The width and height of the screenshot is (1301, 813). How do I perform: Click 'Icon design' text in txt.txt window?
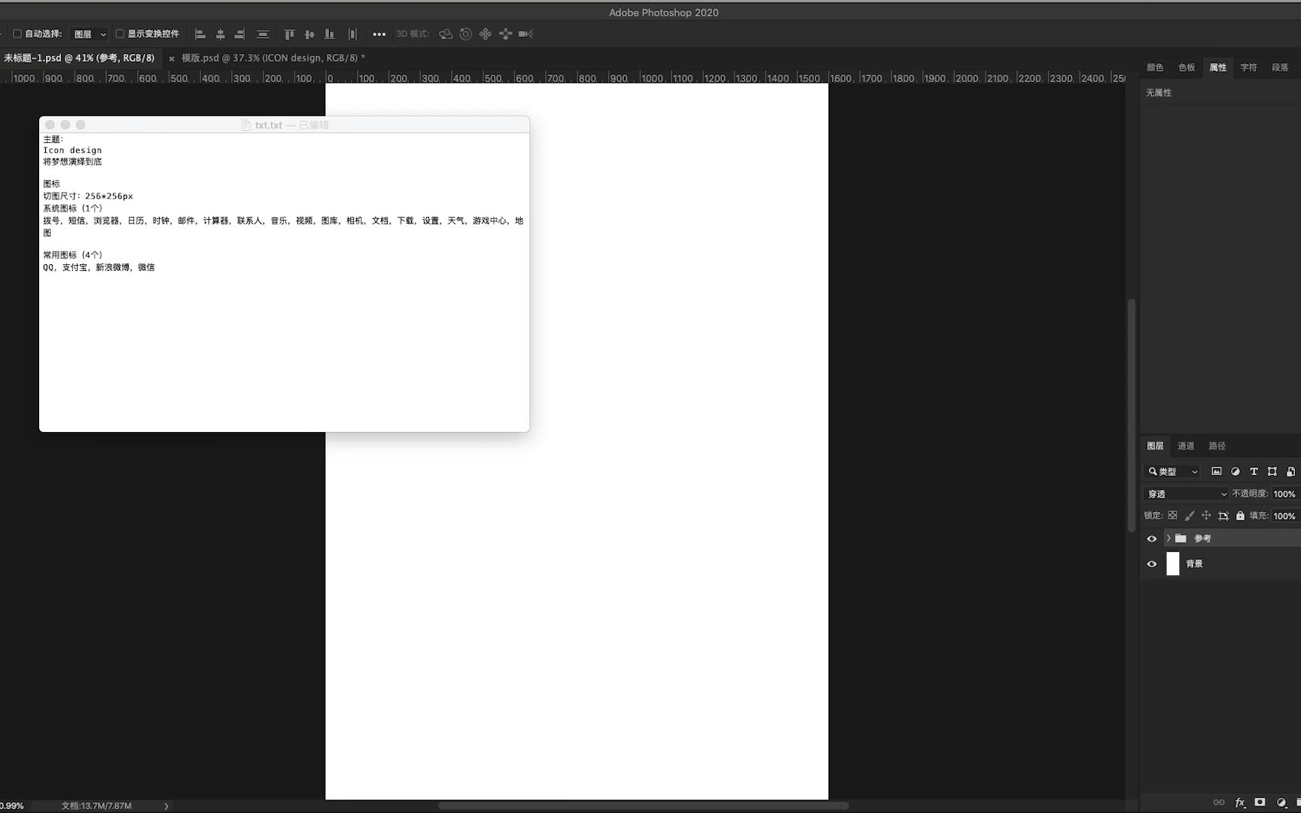72,150
